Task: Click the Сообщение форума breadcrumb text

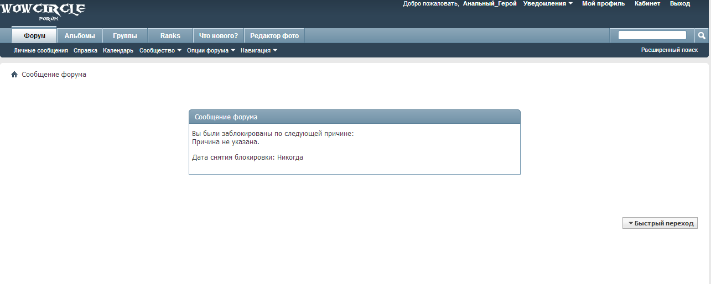Action: click(54, 75)
